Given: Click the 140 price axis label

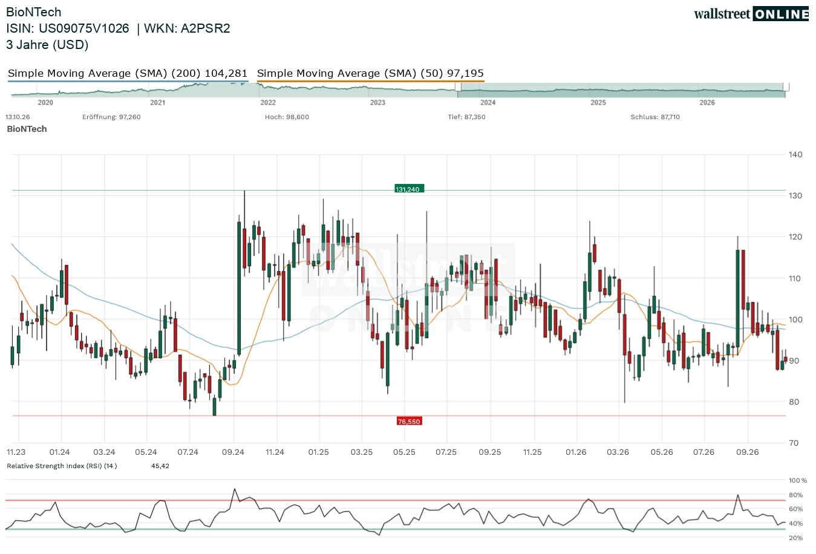Looking at the screenshot, I should 795,155.
